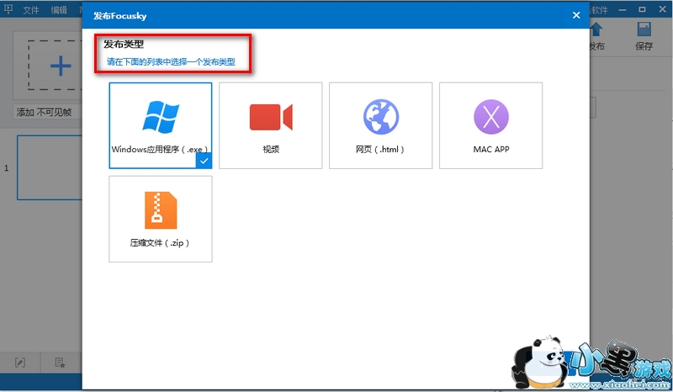Click the 保存 save icon in toolbar

pos(644,36)
